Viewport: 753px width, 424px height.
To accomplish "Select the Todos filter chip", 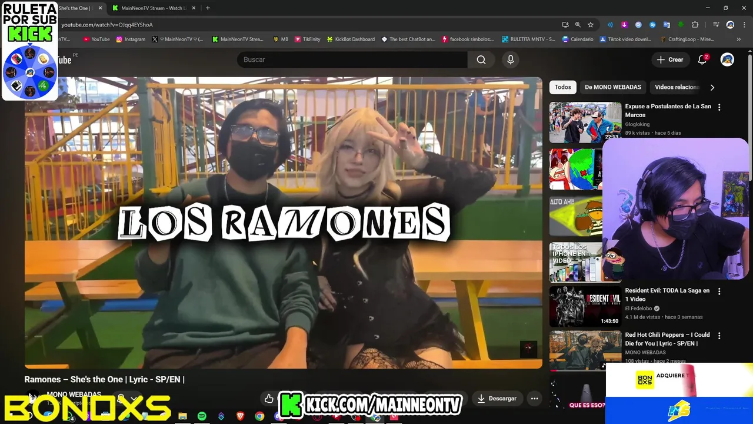I will pos(563,87).
